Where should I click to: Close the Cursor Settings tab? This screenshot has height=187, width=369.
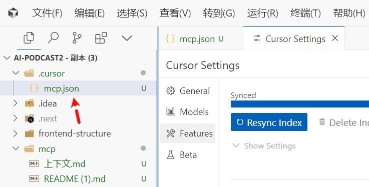[x=335, y=38]
